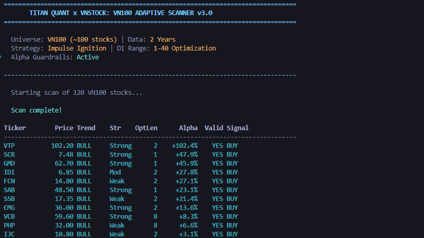Select the SCR ticker symbol
424x238 pixels.
(x=9, y=155)
